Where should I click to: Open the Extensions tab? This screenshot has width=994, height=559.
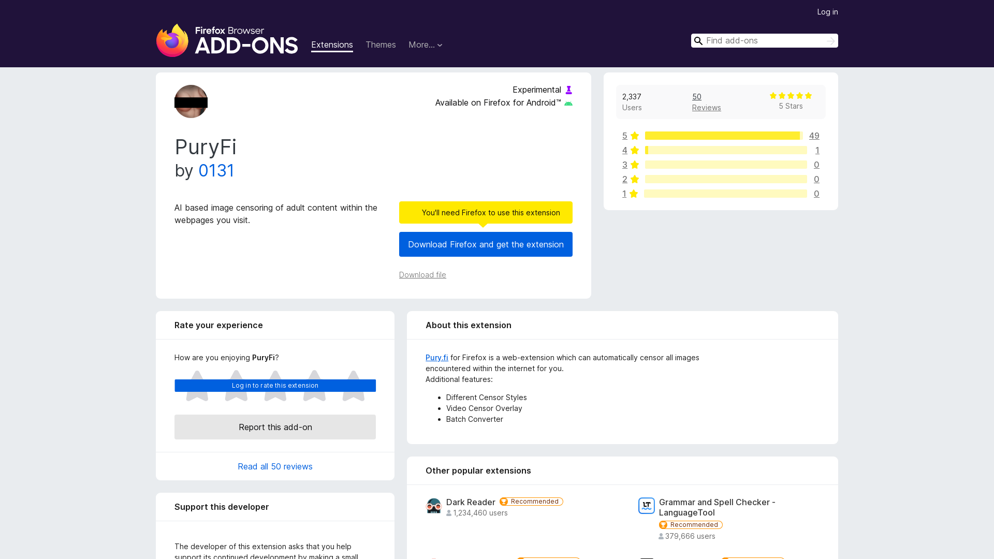332,45
